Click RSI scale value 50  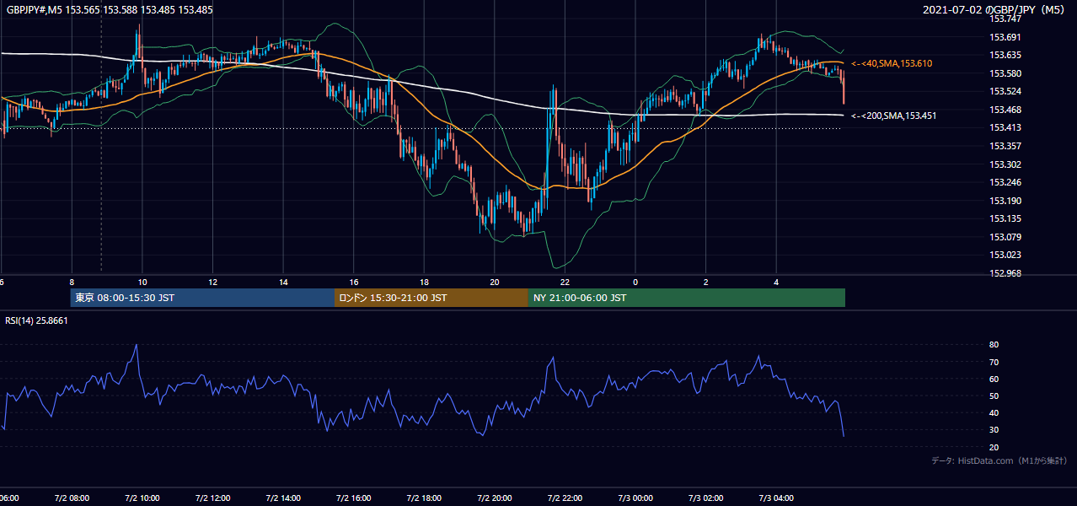pos(994,396)
